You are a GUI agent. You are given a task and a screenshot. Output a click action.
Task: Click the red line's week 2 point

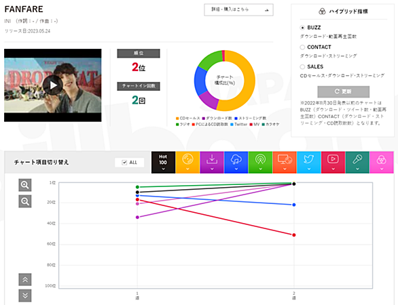[x=294, y=235]
